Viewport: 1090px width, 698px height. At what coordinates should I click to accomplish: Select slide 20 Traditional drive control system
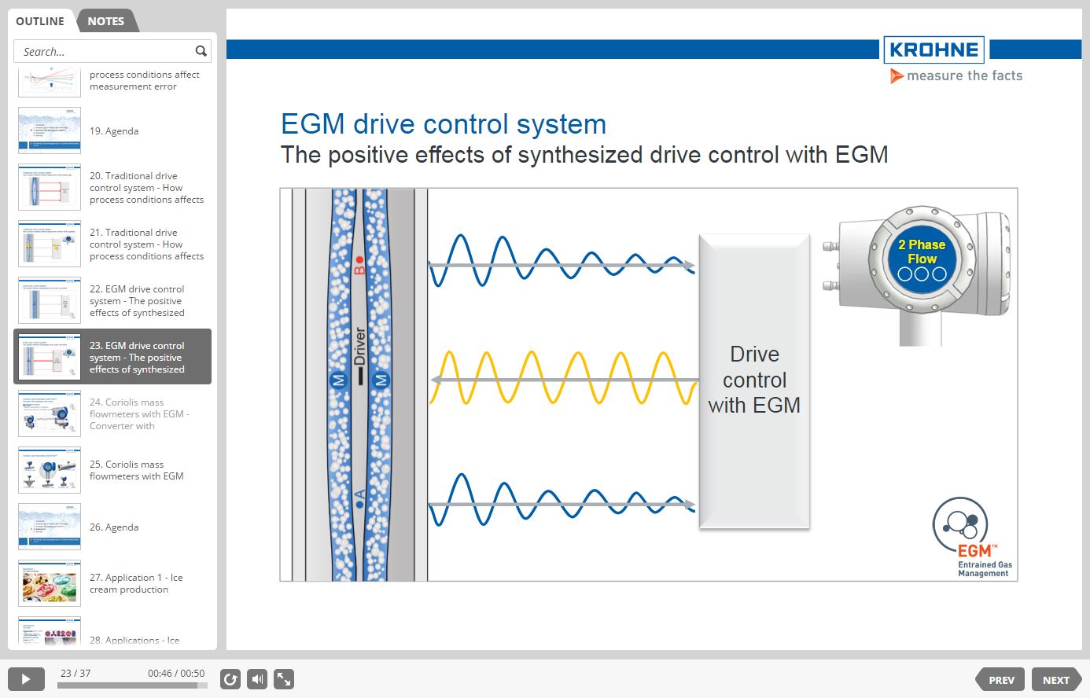coord(112,187)
